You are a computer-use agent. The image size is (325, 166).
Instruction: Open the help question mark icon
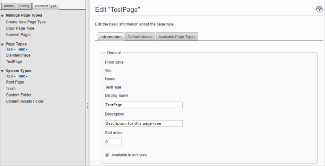point(319,10)
